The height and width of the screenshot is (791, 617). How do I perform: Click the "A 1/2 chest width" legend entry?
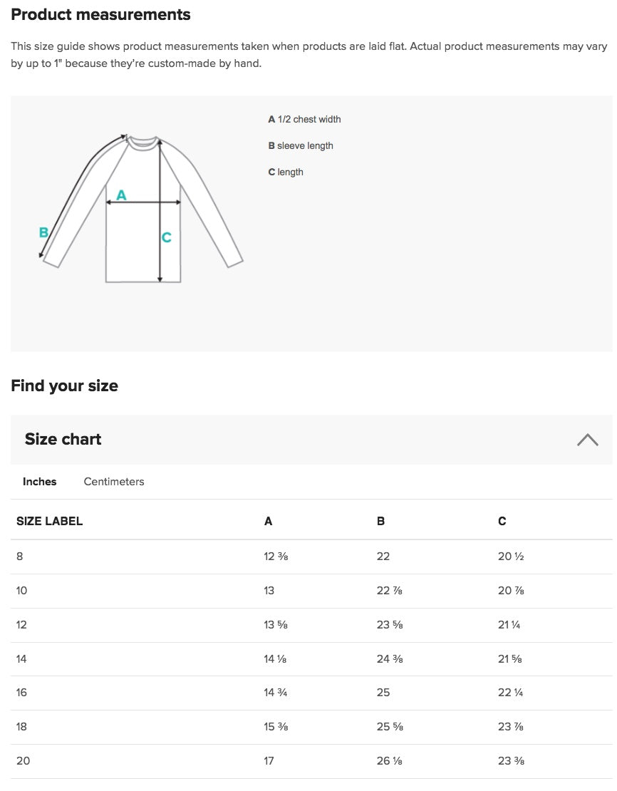(304, 120)
